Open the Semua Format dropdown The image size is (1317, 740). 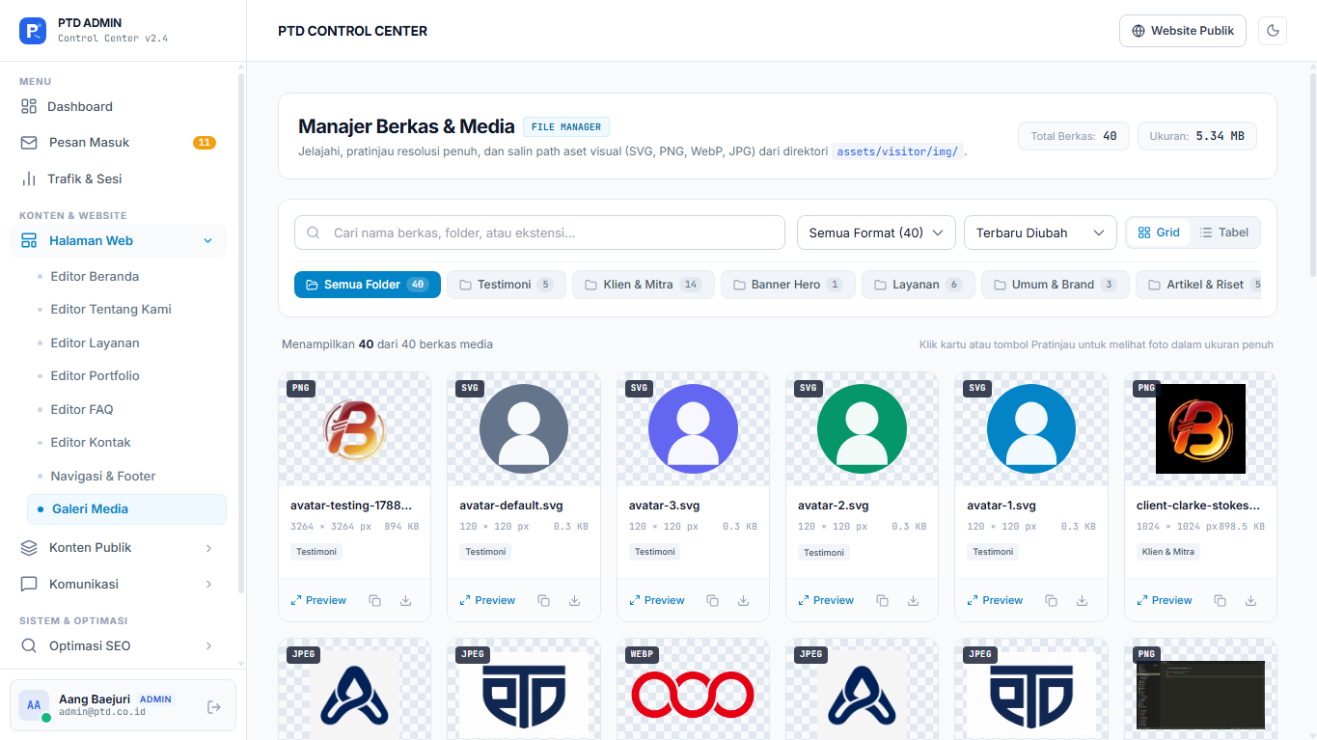click(x=876, y=233)
